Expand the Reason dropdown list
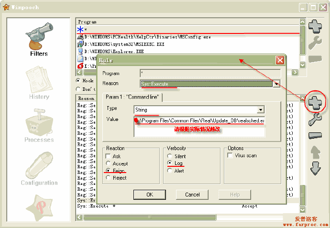This screenshot has height=228, width=330. tap(276, 84)
